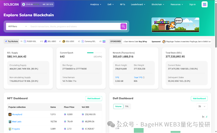Viewport: 217px width, 133px height.
Task: Click Block Height value 256,816,688
Action: (x=121, y=69)
